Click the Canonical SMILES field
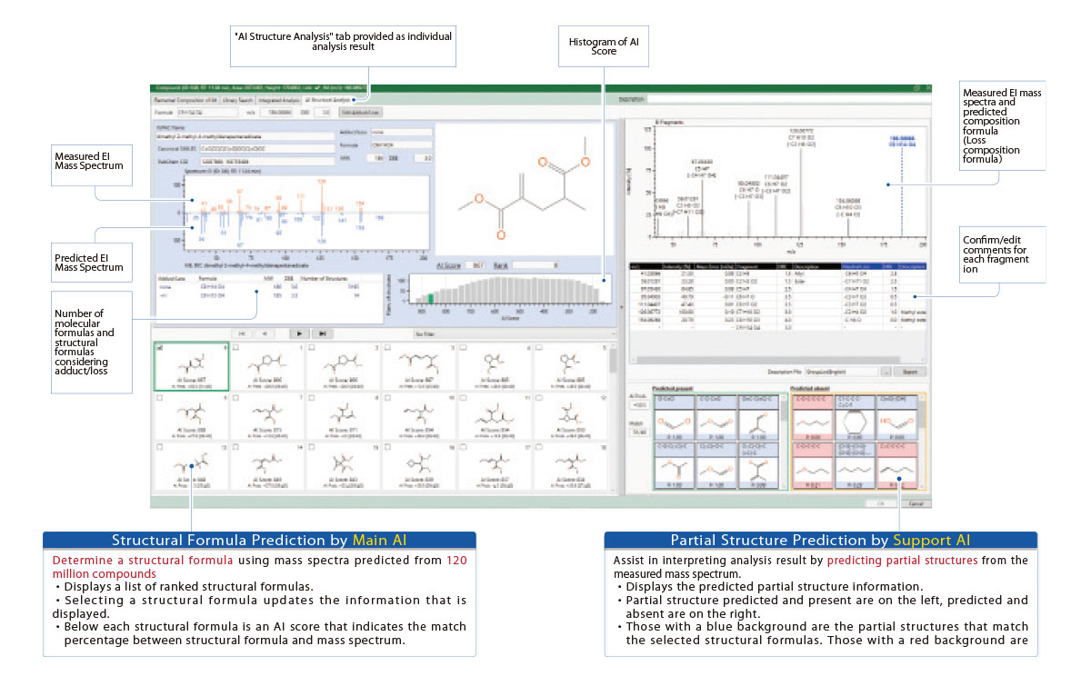The height and width of the screenshot is (676, 1081). tap(266, 149)
